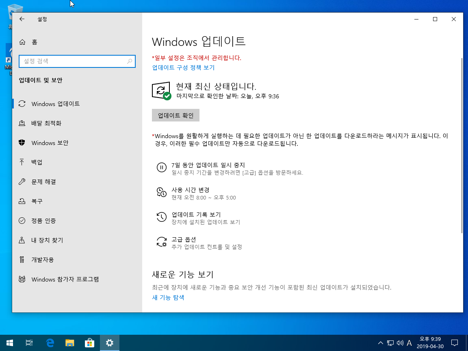
Task: Launch Microsoft Edge from the taskbar
Action: pyautogui.click(x=50, y=343)
